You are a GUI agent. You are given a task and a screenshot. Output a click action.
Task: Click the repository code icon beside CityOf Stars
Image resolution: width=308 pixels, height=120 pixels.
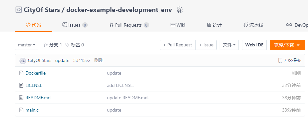19,10
